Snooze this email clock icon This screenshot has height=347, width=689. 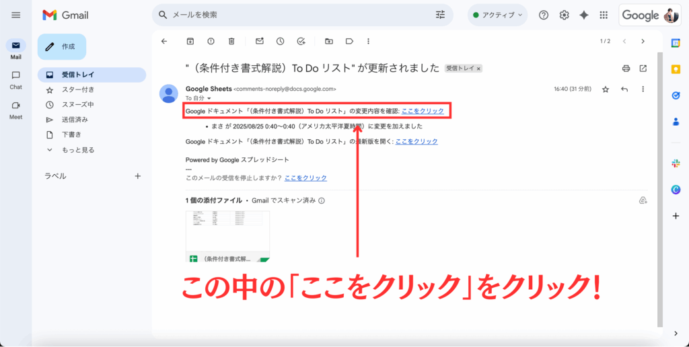[281, 41]
